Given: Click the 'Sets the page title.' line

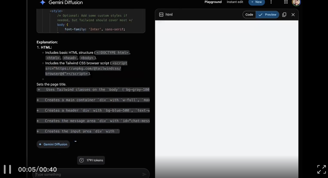Looking at the screenshot, I should [x=52, y=84].
